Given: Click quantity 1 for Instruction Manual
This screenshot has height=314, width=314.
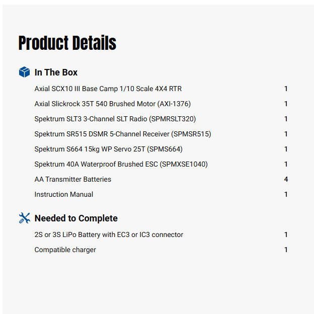Looking at the screenshot, I should tap(286, 195).
